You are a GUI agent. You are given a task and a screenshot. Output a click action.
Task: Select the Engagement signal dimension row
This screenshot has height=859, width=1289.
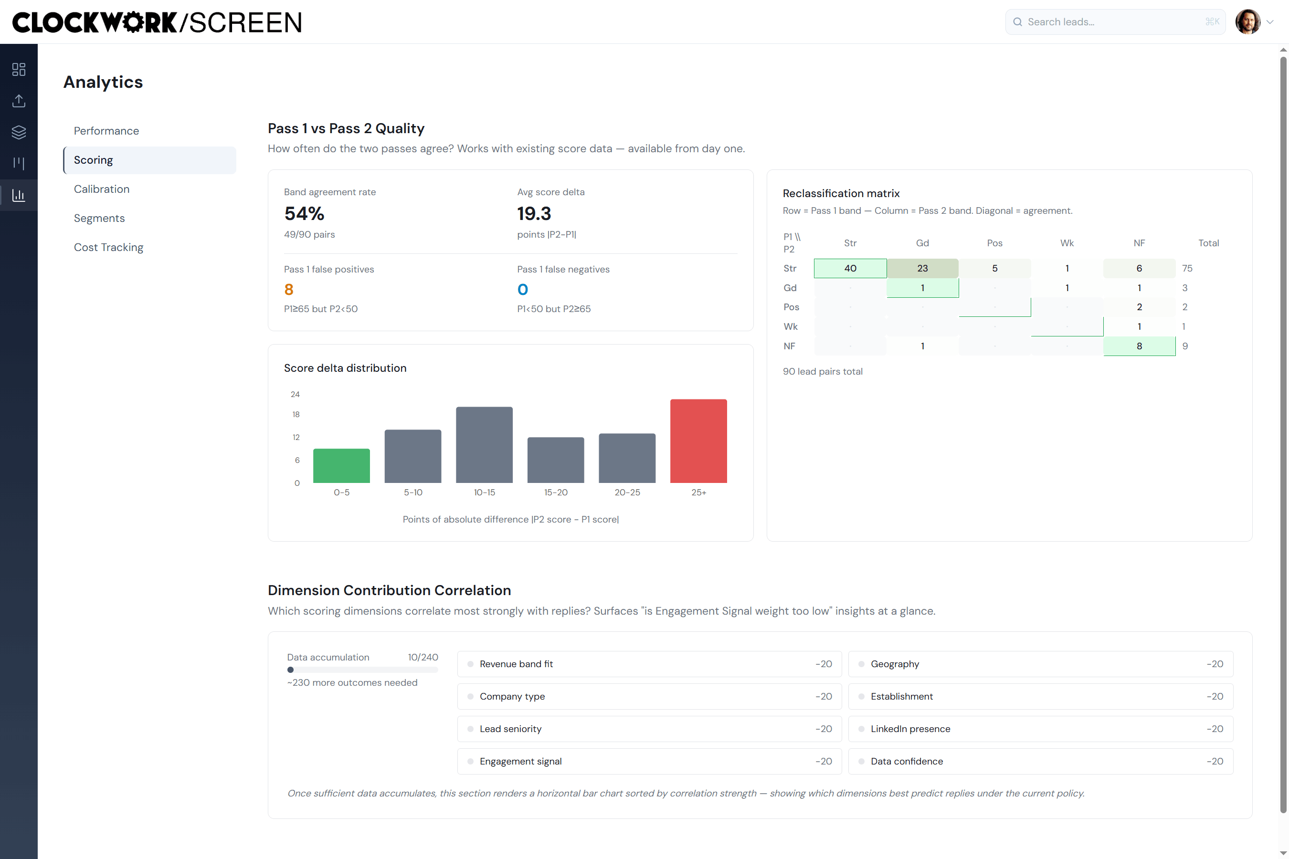pos(649,762)
